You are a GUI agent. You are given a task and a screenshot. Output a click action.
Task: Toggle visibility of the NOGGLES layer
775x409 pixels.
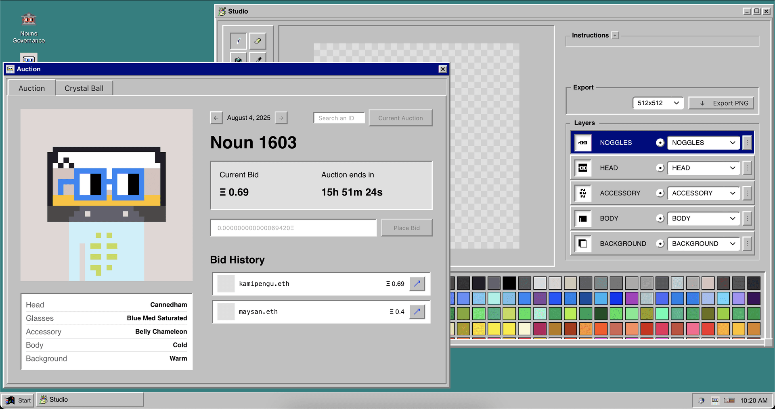(660, 143)
